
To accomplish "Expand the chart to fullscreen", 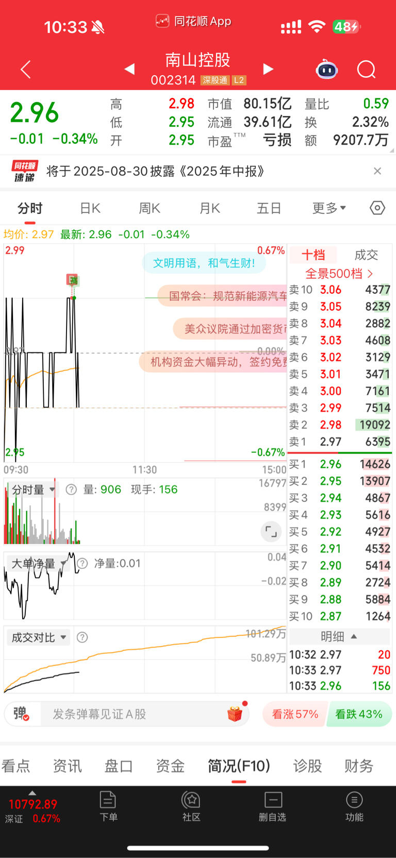I will pos(271,531).
